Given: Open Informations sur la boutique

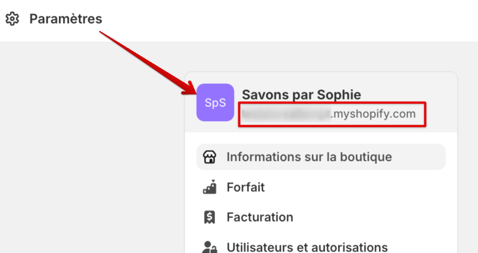Looking at the screenshot, I should 309,157.
